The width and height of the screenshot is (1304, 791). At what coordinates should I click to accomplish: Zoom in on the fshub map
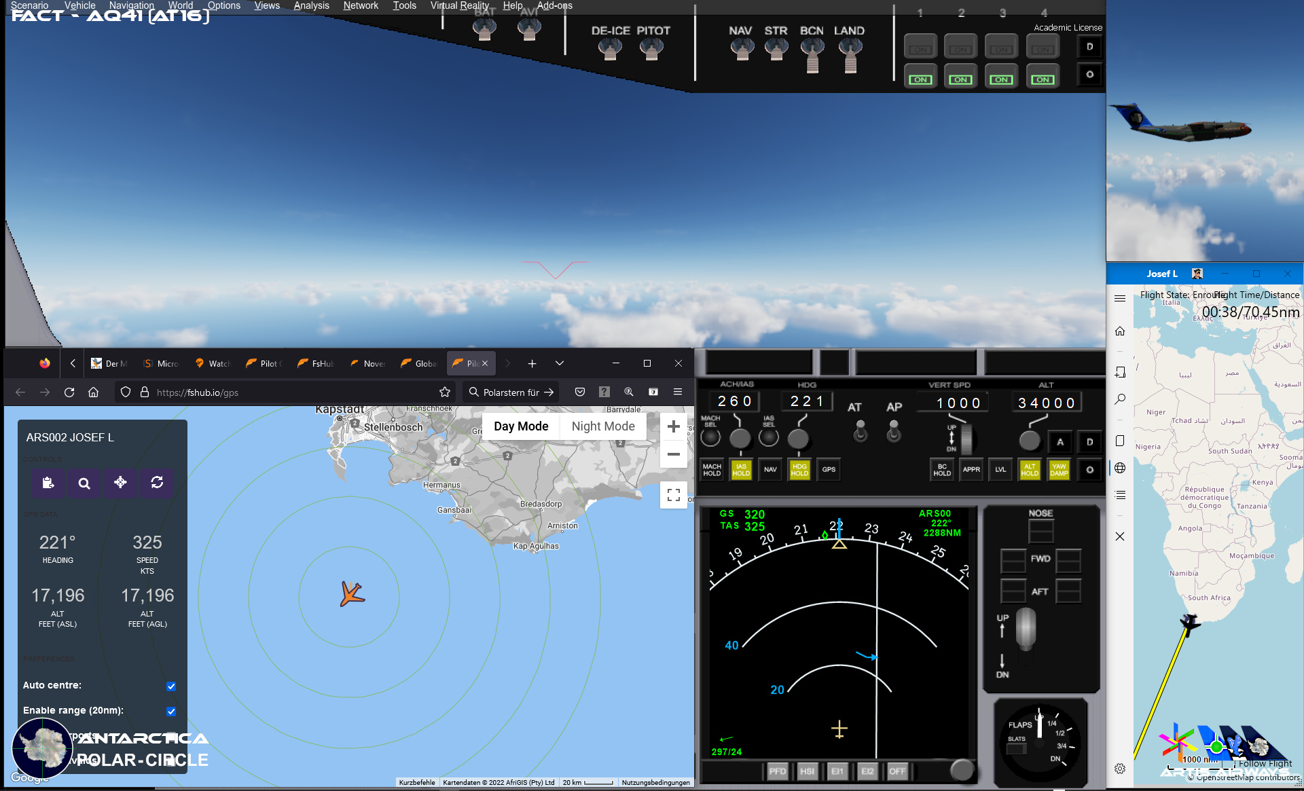tap(674, 426)
